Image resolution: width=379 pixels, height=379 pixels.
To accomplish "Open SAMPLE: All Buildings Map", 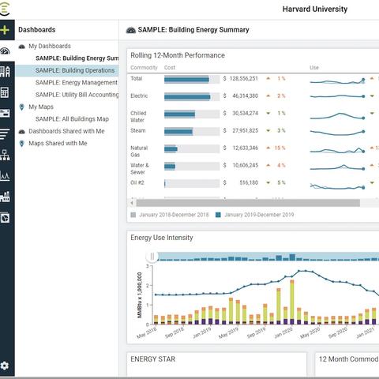I will point(72,119).
